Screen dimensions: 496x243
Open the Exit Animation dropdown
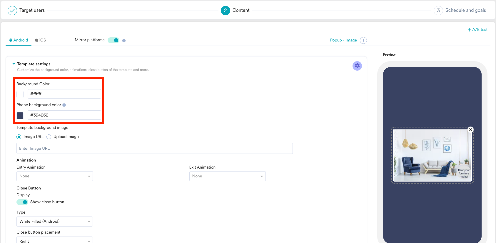pyautogui.click(x=227, y=176)
